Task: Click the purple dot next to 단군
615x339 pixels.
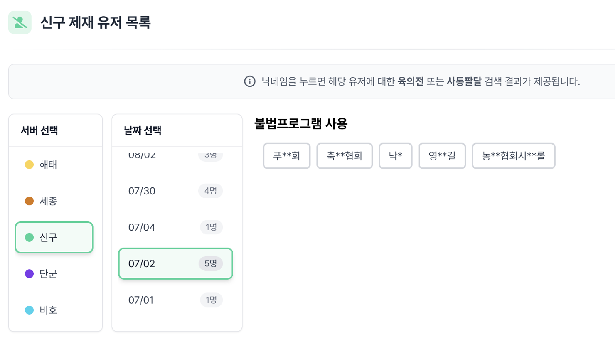Action: 29,274
